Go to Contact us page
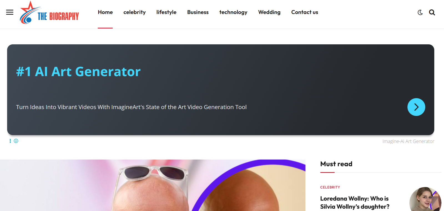444x211 pixels. tap(305, 12)
